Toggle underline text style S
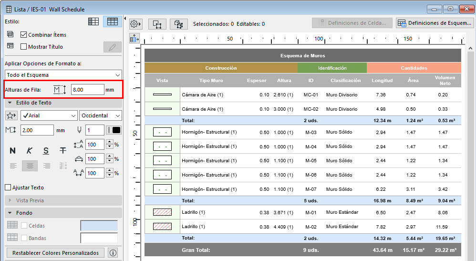 pyautogui.click(x=46, y=151)
